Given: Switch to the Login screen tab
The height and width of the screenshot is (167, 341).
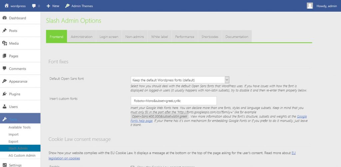Looking at the screenshot, I should 109,37.
